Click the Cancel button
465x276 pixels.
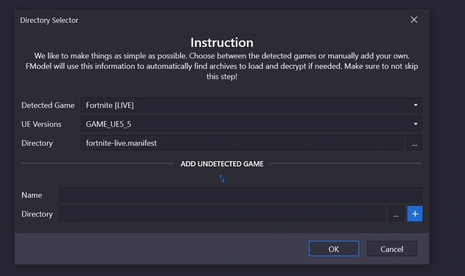click(x=392, y=249)
